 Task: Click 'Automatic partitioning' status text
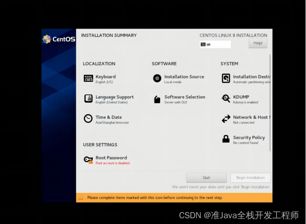coord(252,82)
